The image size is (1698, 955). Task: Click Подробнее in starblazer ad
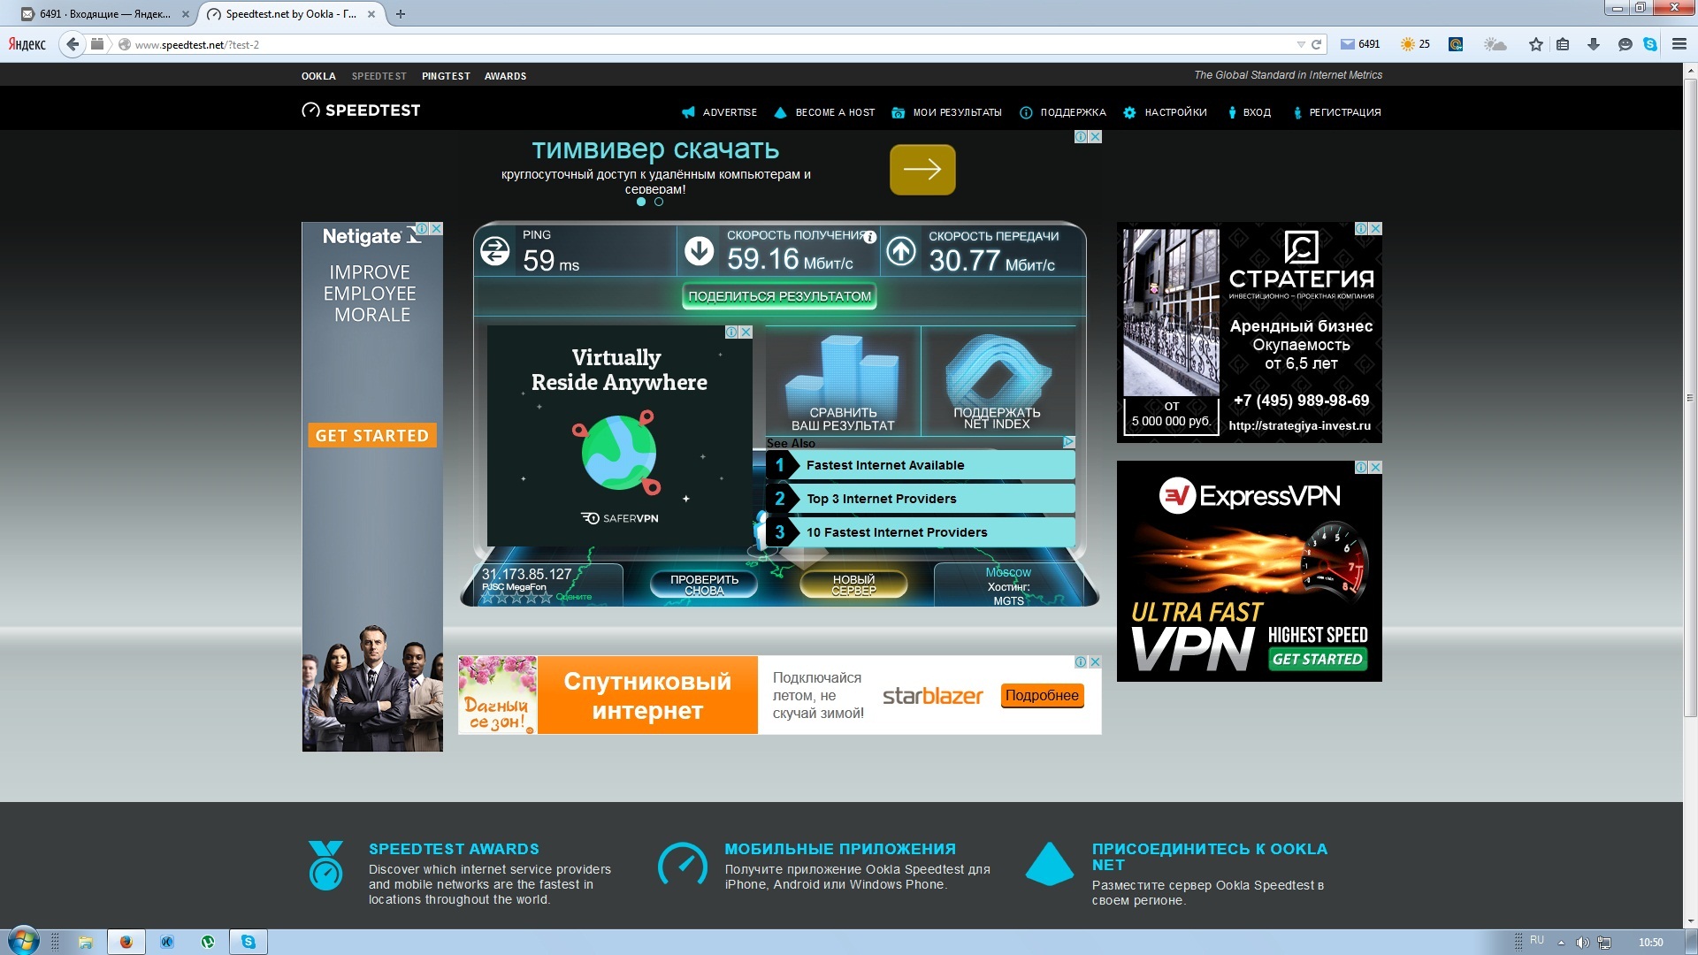tap(1042, 696)
